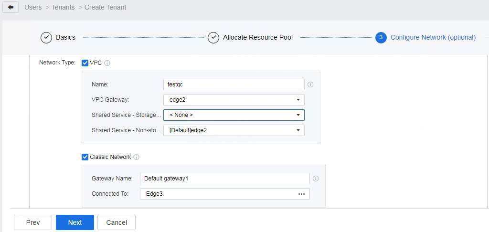Click the back arrow button
489x232 pixels.
(11, 8)
